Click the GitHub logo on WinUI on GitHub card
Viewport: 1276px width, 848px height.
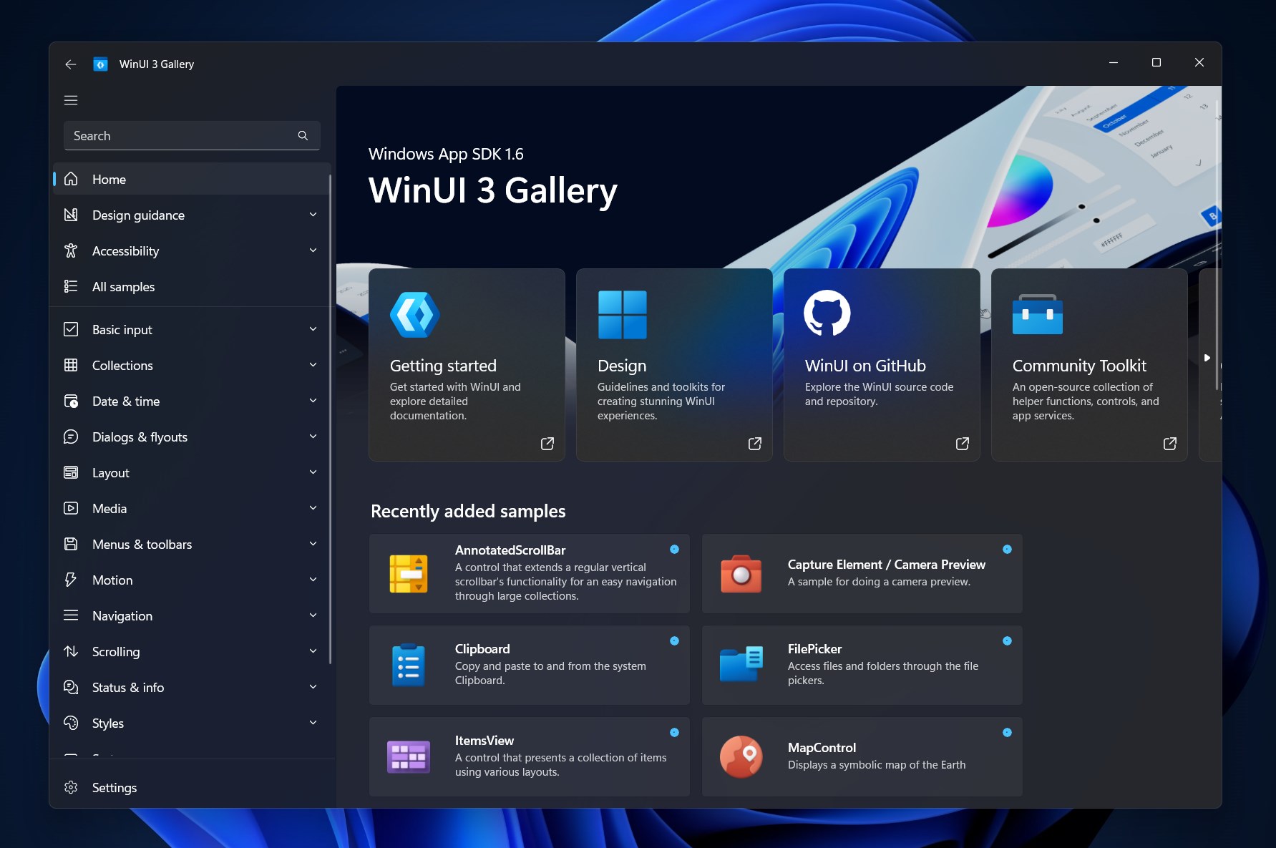coord(827,313)
